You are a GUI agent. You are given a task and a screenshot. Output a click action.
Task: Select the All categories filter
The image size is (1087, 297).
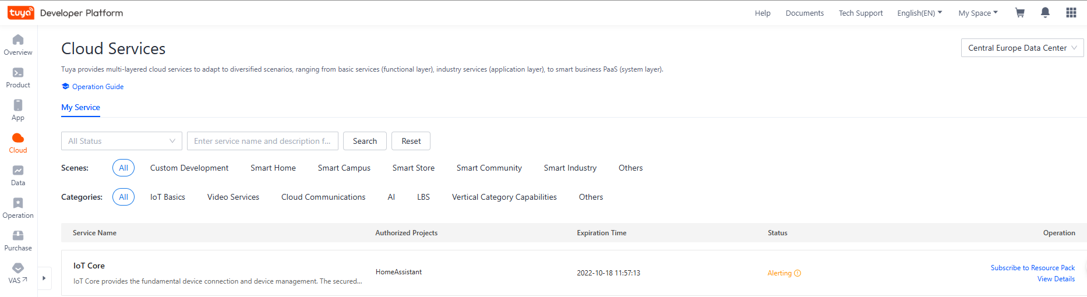(x=123, y=197)
